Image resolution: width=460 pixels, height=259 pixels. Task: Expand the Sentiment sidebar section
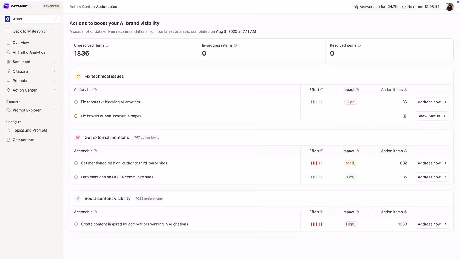[x=54, y=62]
